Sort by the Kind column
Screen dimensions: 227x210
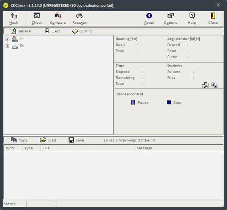coord(13,148)
